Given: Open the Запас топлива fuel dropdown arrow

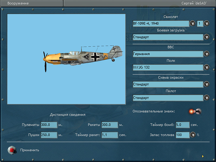Looking at the screenshot, I should pyautogui.click(x=193, y=135).
